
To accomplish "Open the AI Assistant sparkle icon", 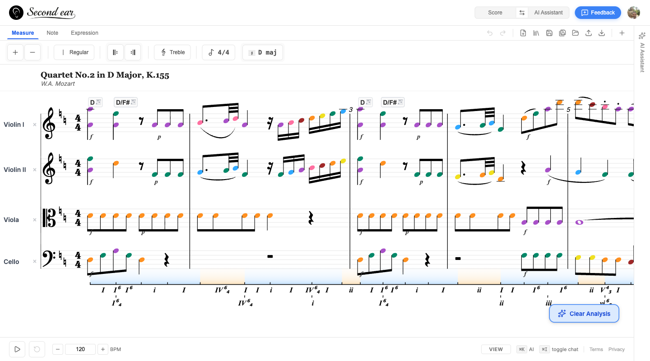I will [x=642, y=35].
